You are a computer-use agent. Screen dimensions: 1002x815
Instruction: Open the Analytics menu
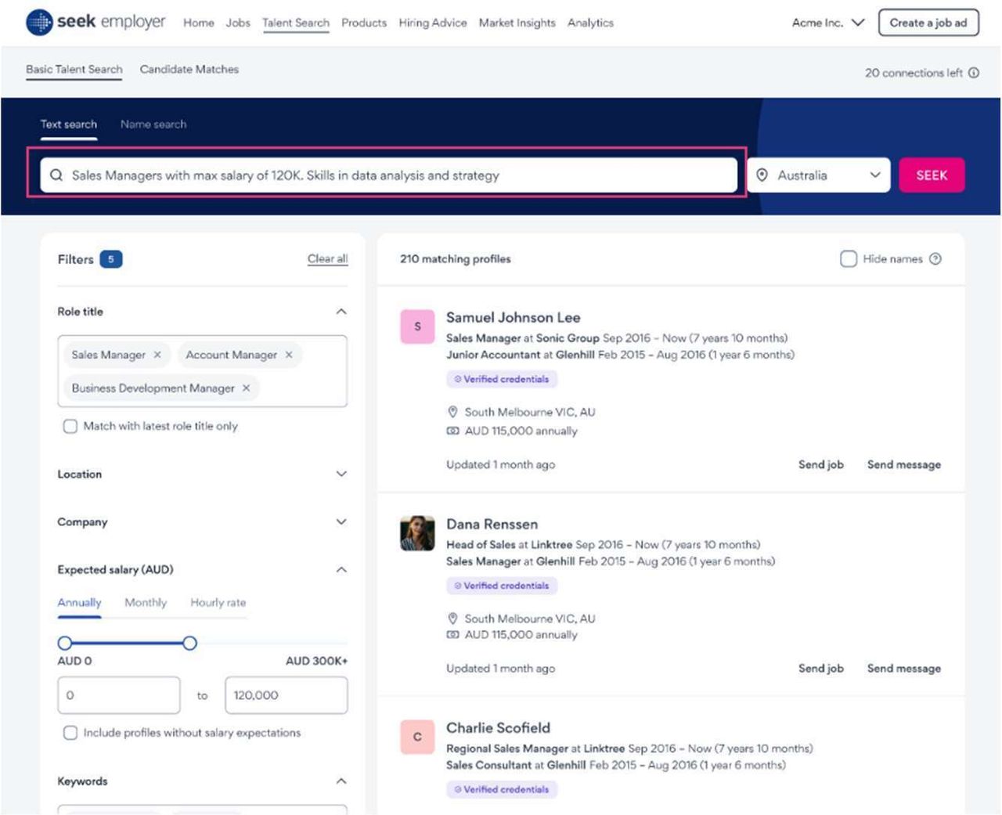pos(591,23)
